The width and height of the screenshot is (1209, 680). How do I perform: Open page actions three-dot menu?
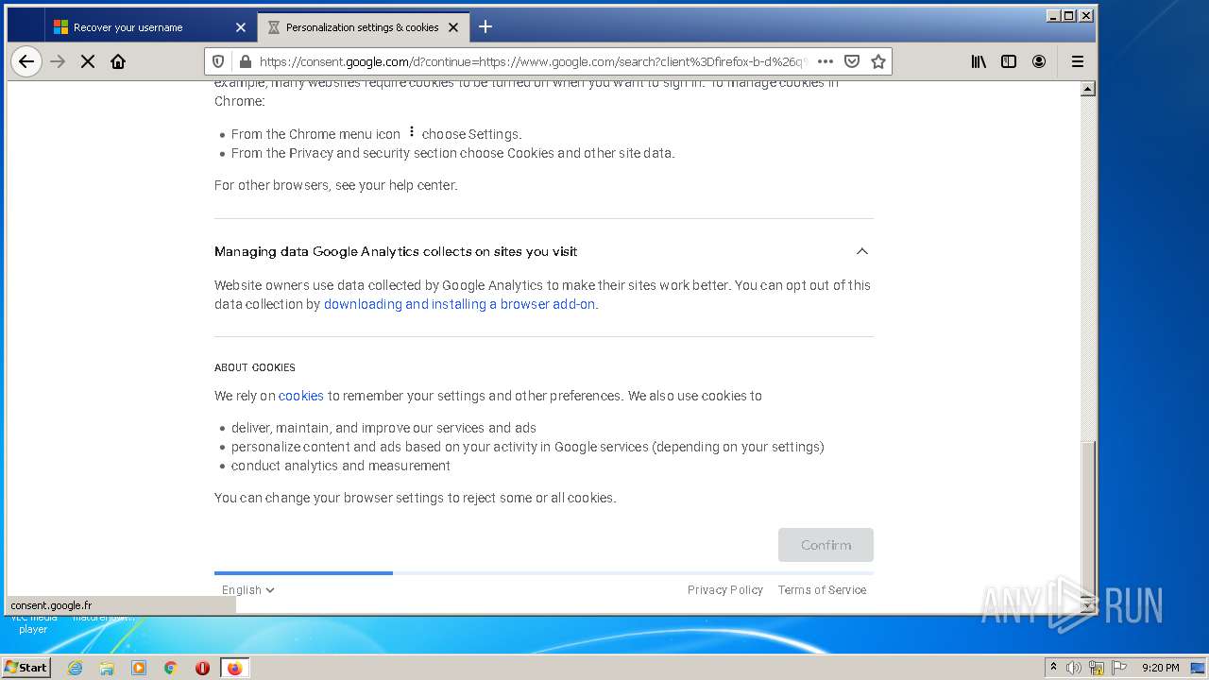825,61
